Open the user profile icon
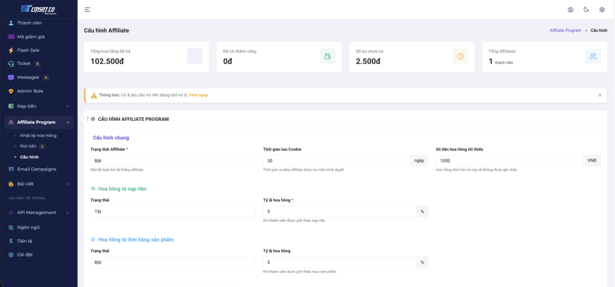Viewport: 615px width, 287px height. pos(570,10)
